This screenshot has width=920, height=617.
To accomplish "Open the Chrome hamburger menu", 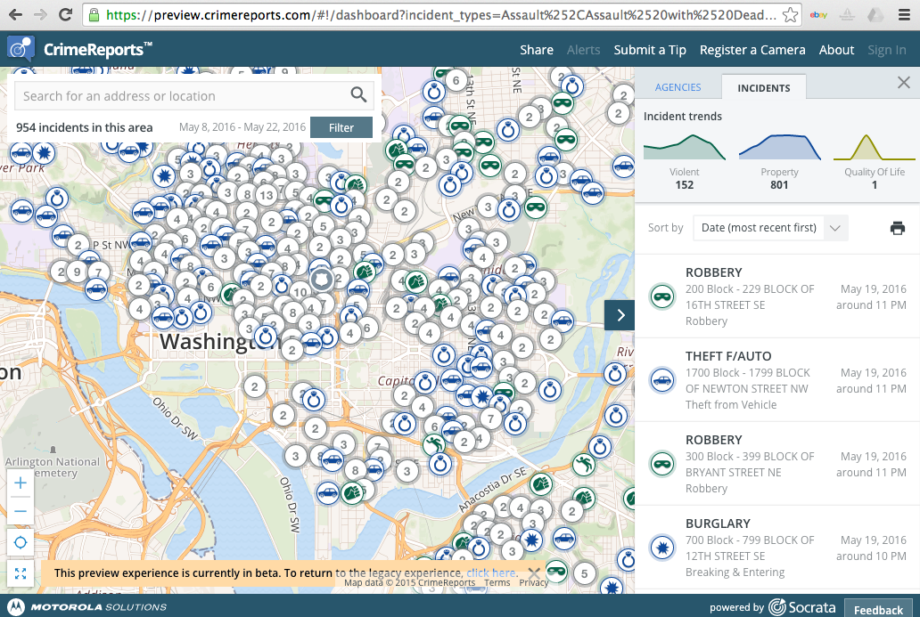I will [904, 14].
